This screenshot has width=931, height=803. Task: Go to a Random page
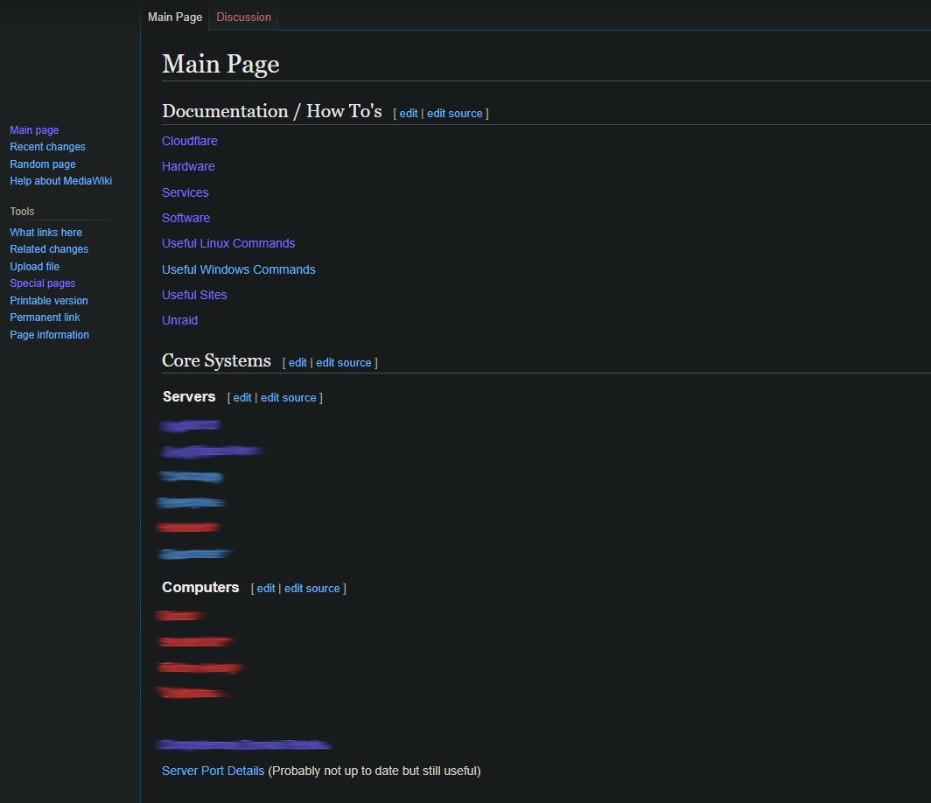pos(43,164)
